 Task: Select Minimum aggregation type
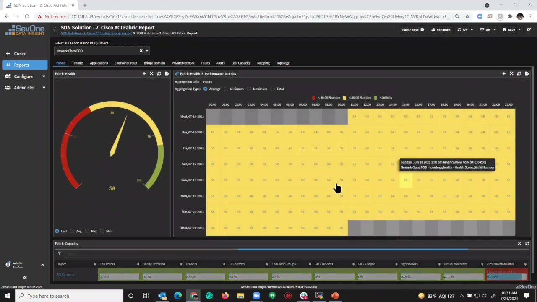(x=226, y=89)
